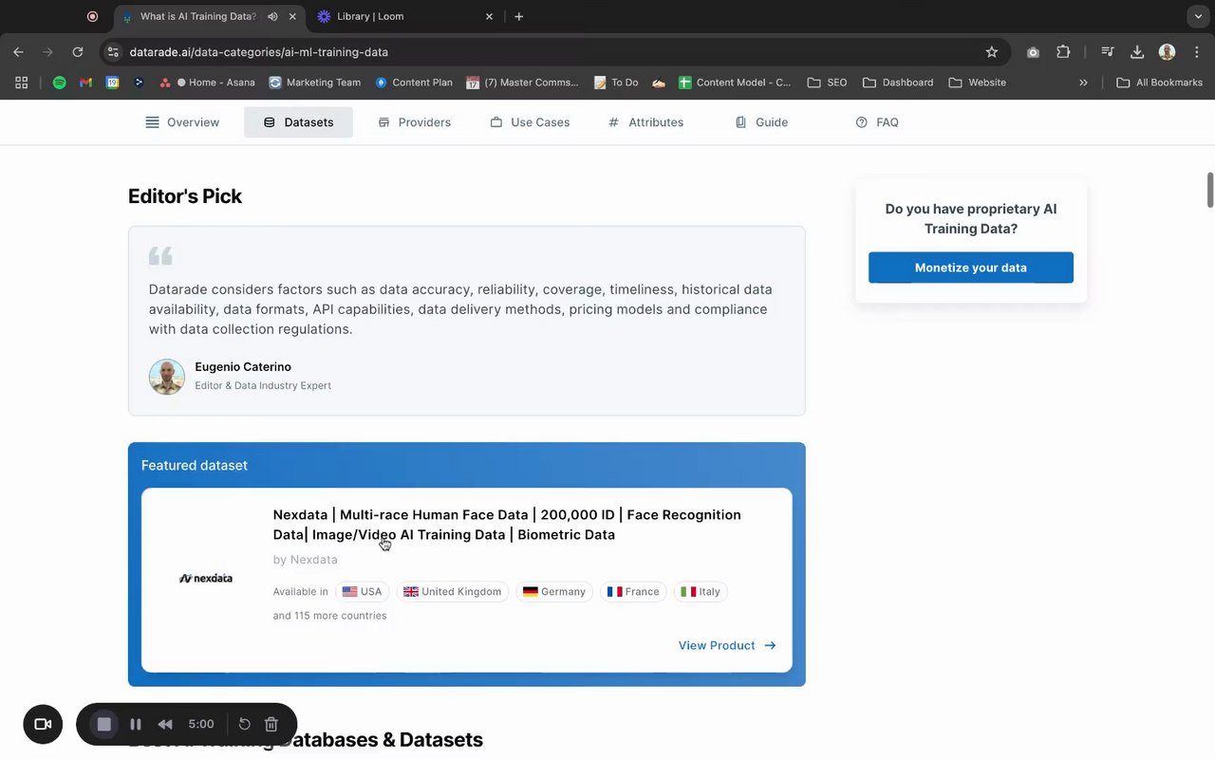
Task: Click Eugenio Caterino's avatar photo
Action: (167, 377)
